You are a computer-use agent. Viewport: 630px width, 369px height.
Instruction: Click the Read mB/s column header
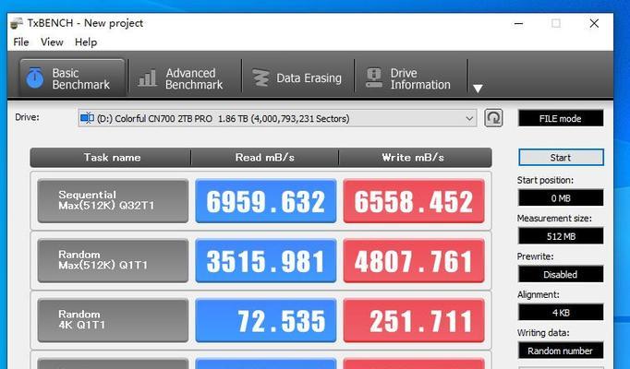click(x=265, y=157)
